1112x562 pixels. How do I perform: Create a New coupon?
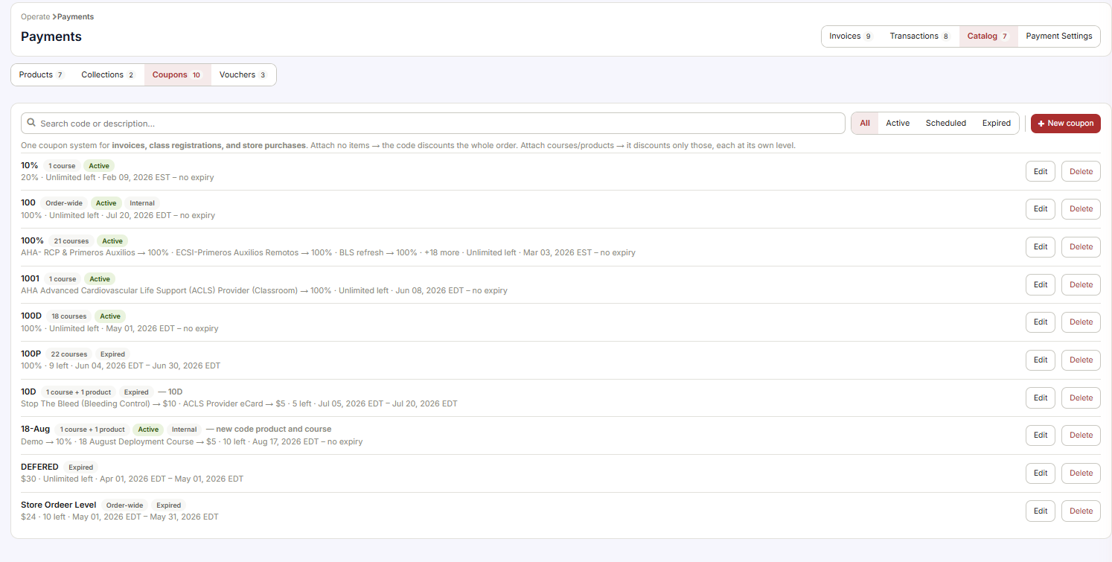(x=1065, y=124)
